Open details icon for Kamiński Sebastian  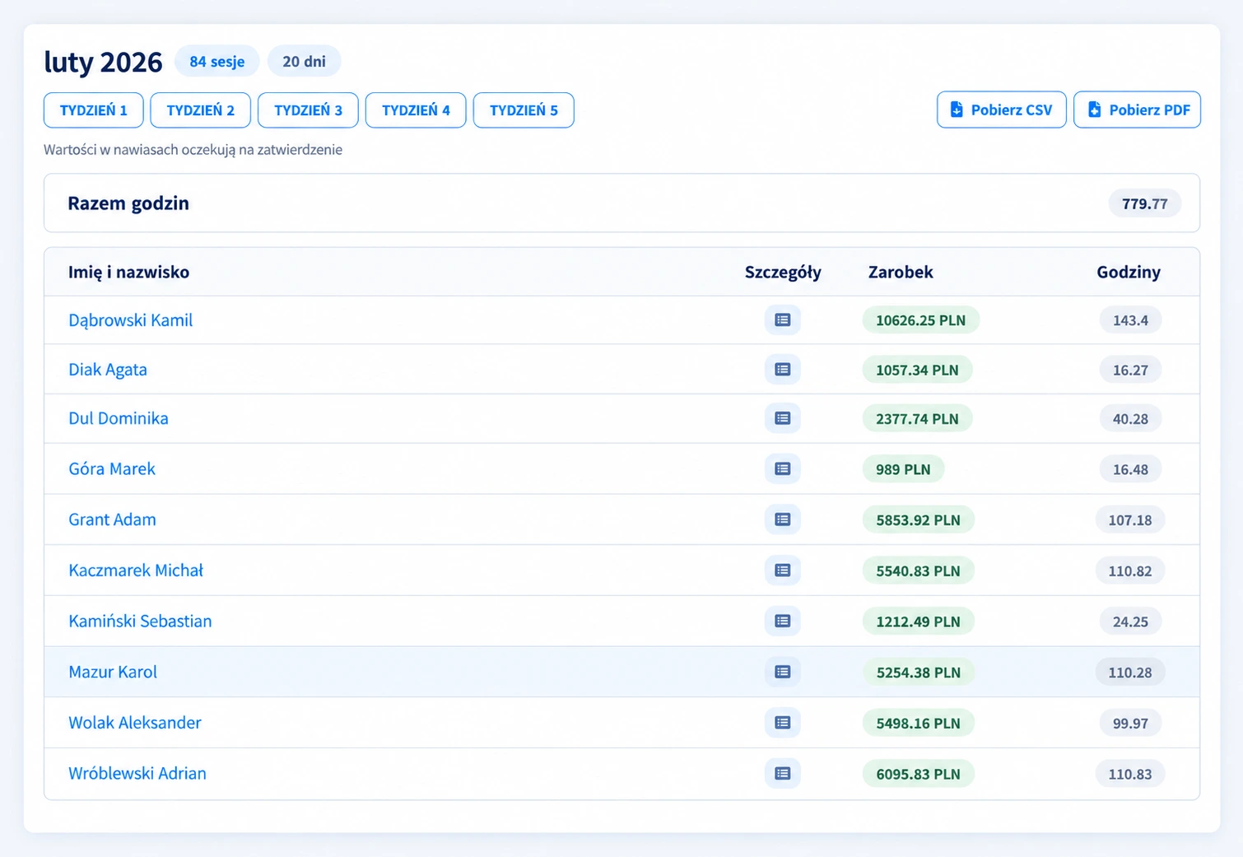782,622
